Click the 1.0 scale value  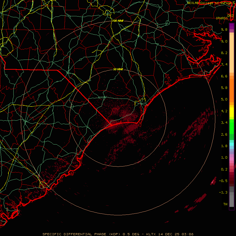(x=224, y=158)
